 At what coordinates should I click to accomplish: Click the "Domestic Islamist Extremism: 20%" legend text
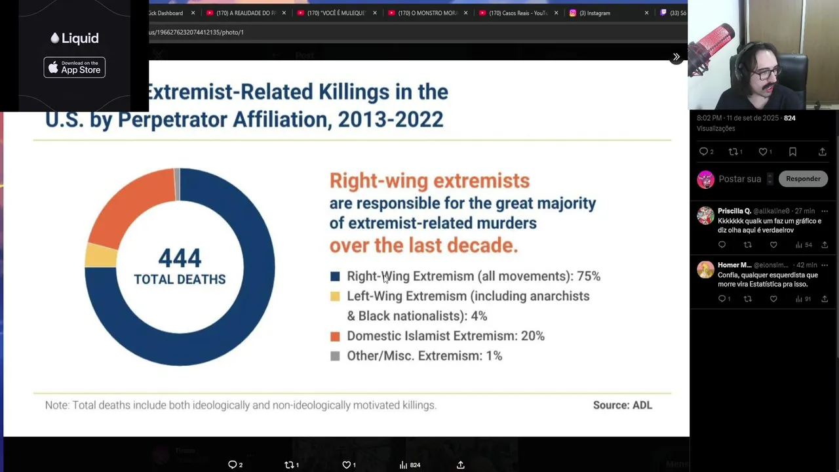coord(446,336)
